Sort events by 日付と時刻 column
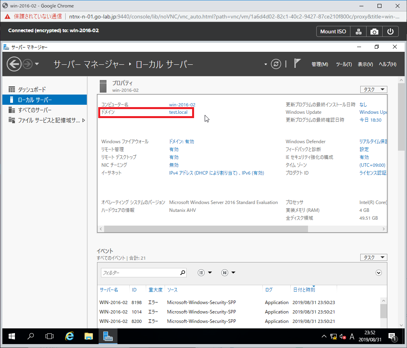 tap(304, 290)
